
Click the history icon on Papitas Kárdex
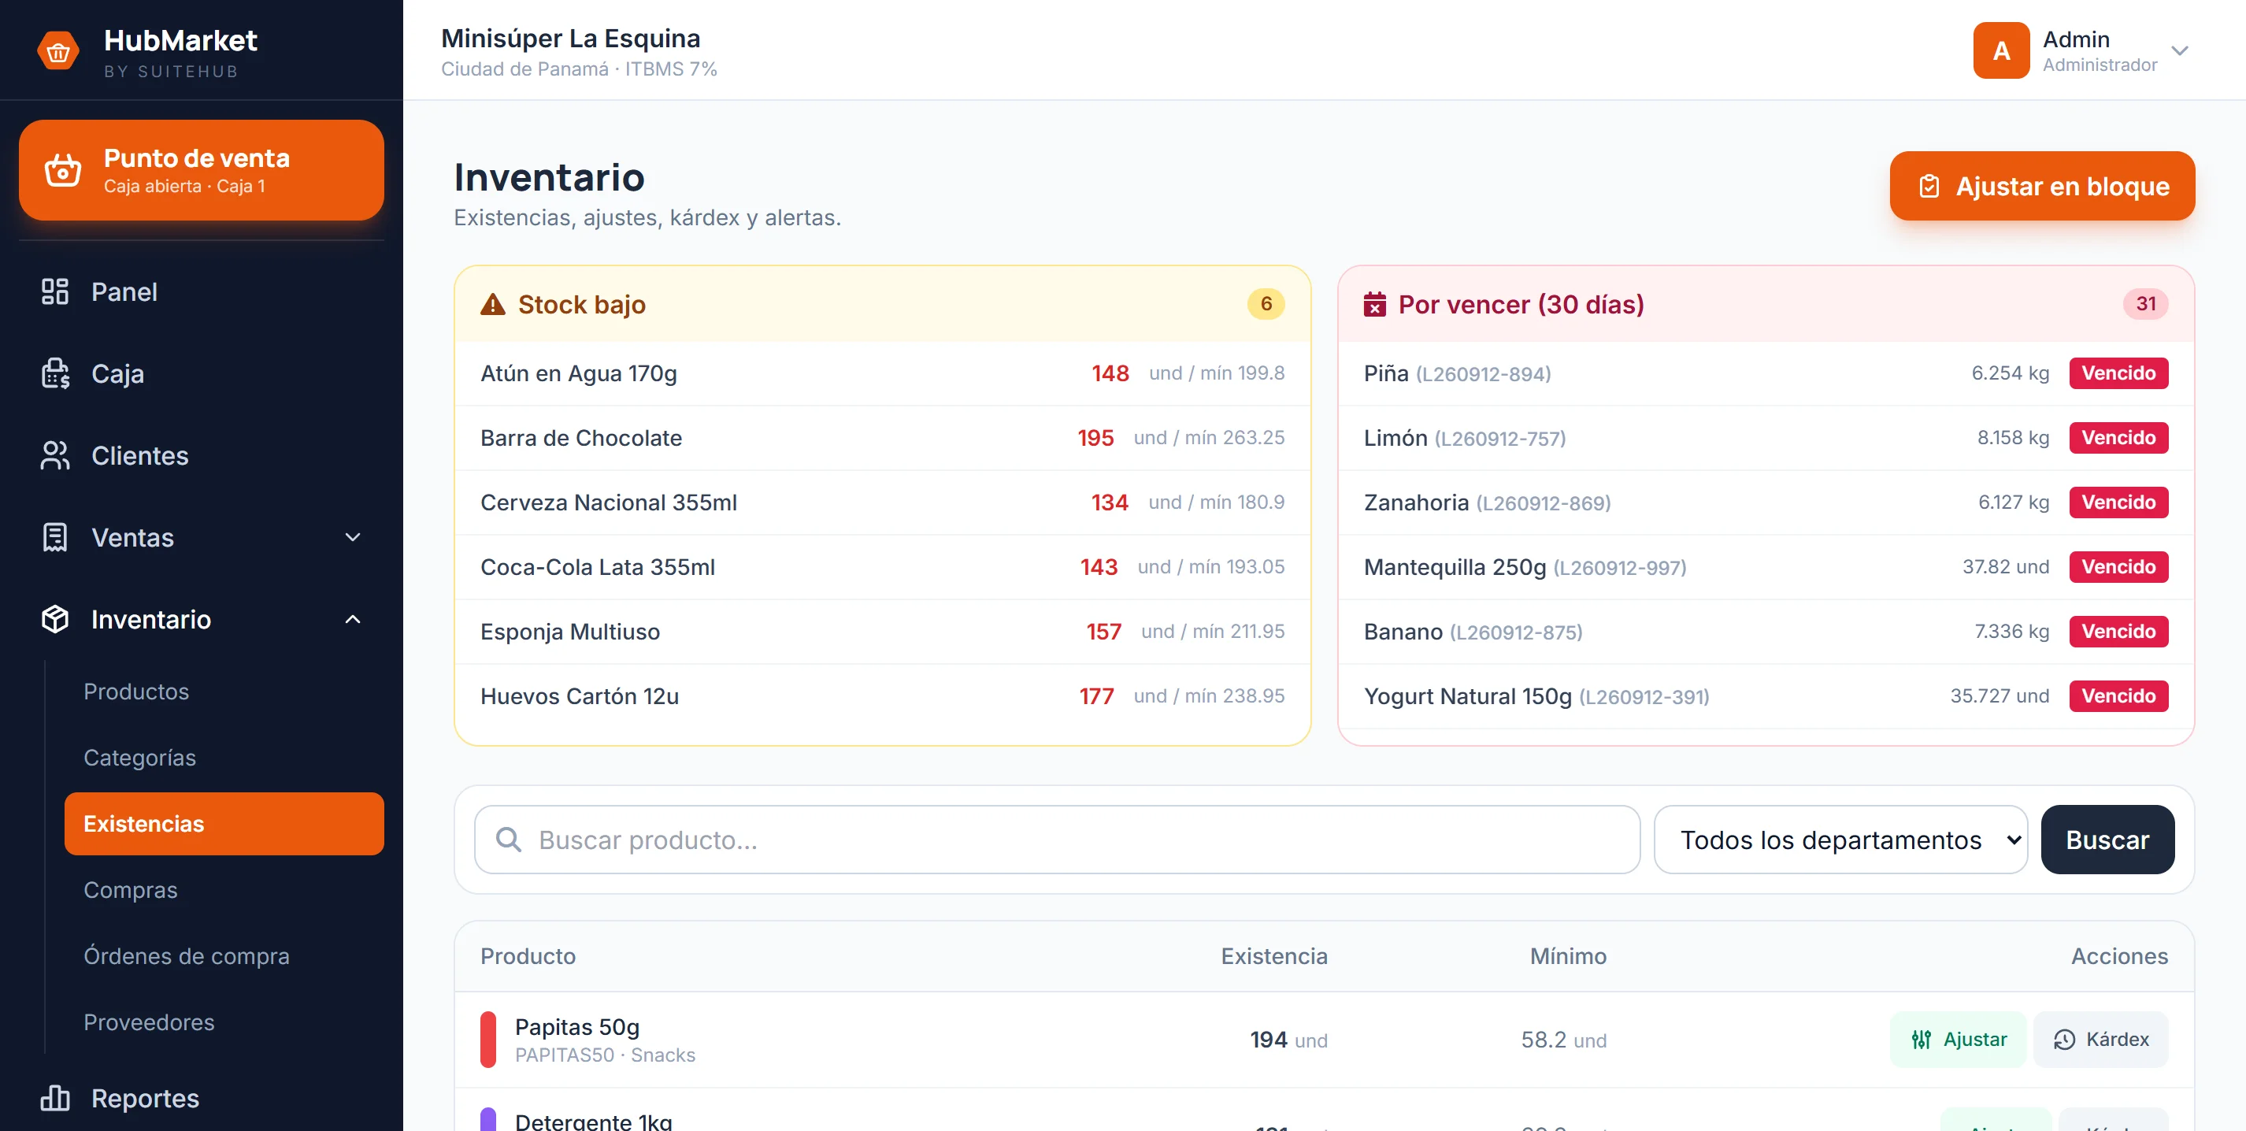click(x=2064, y=1040)
